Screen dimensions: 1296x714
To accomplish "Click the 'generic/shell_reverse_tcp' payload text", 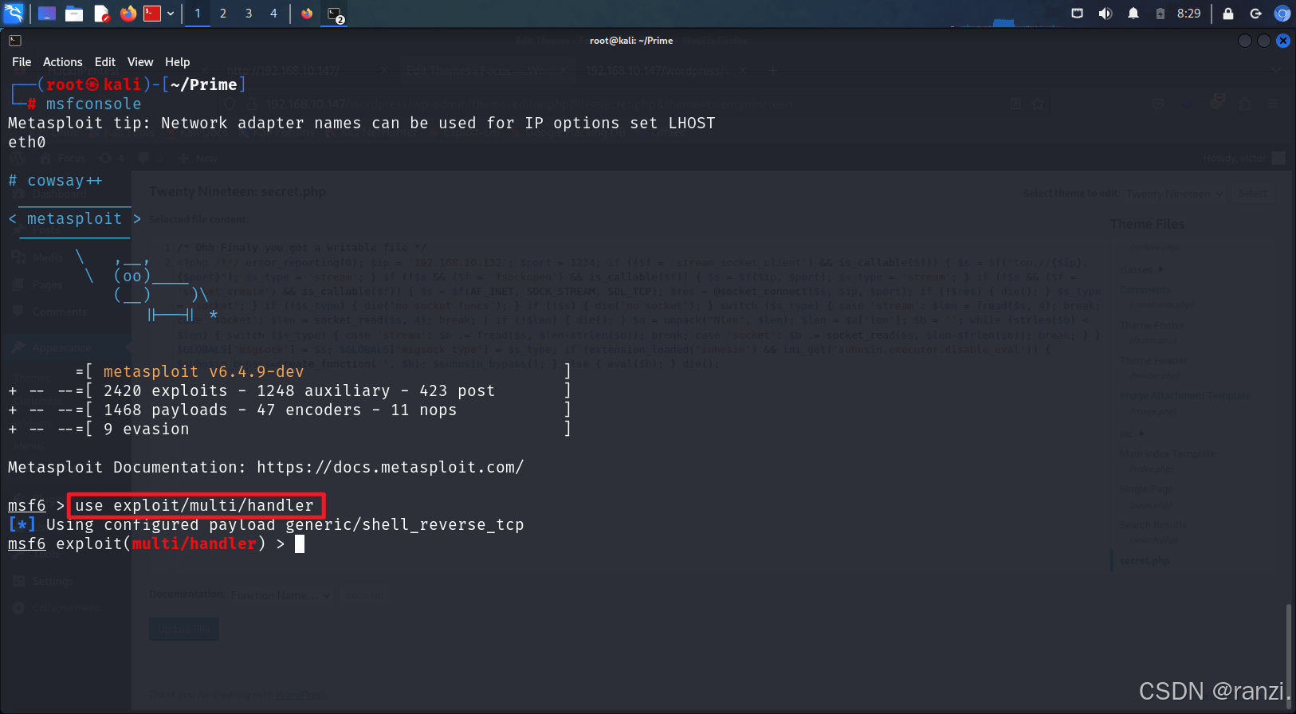I will pos(405,525).
